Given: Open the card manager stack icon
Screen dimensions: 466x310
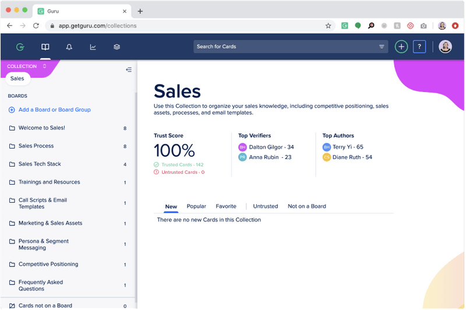Looking at the screenshot, I should (116, 47).
